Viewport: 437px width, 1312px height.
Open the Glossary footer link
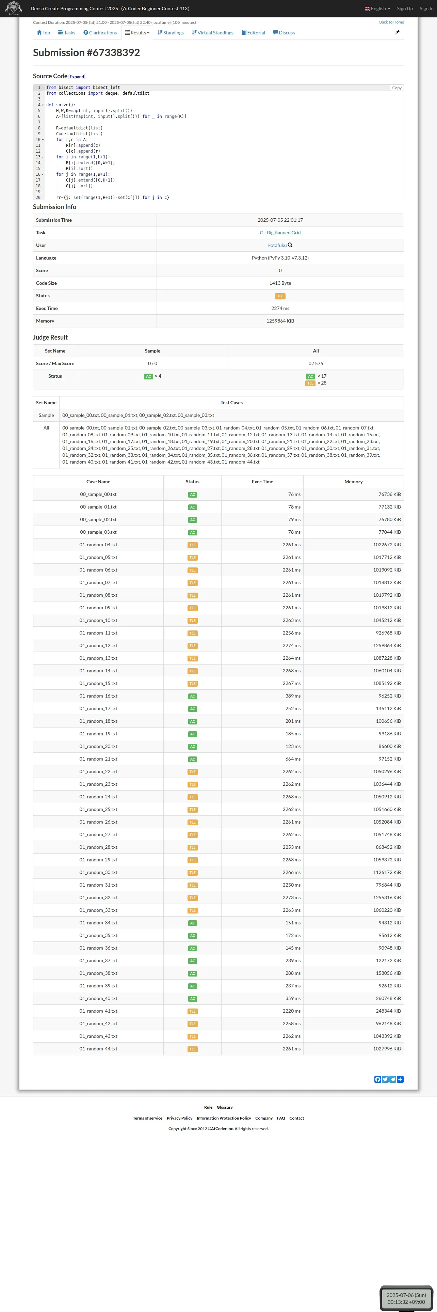click(225, 1107)
